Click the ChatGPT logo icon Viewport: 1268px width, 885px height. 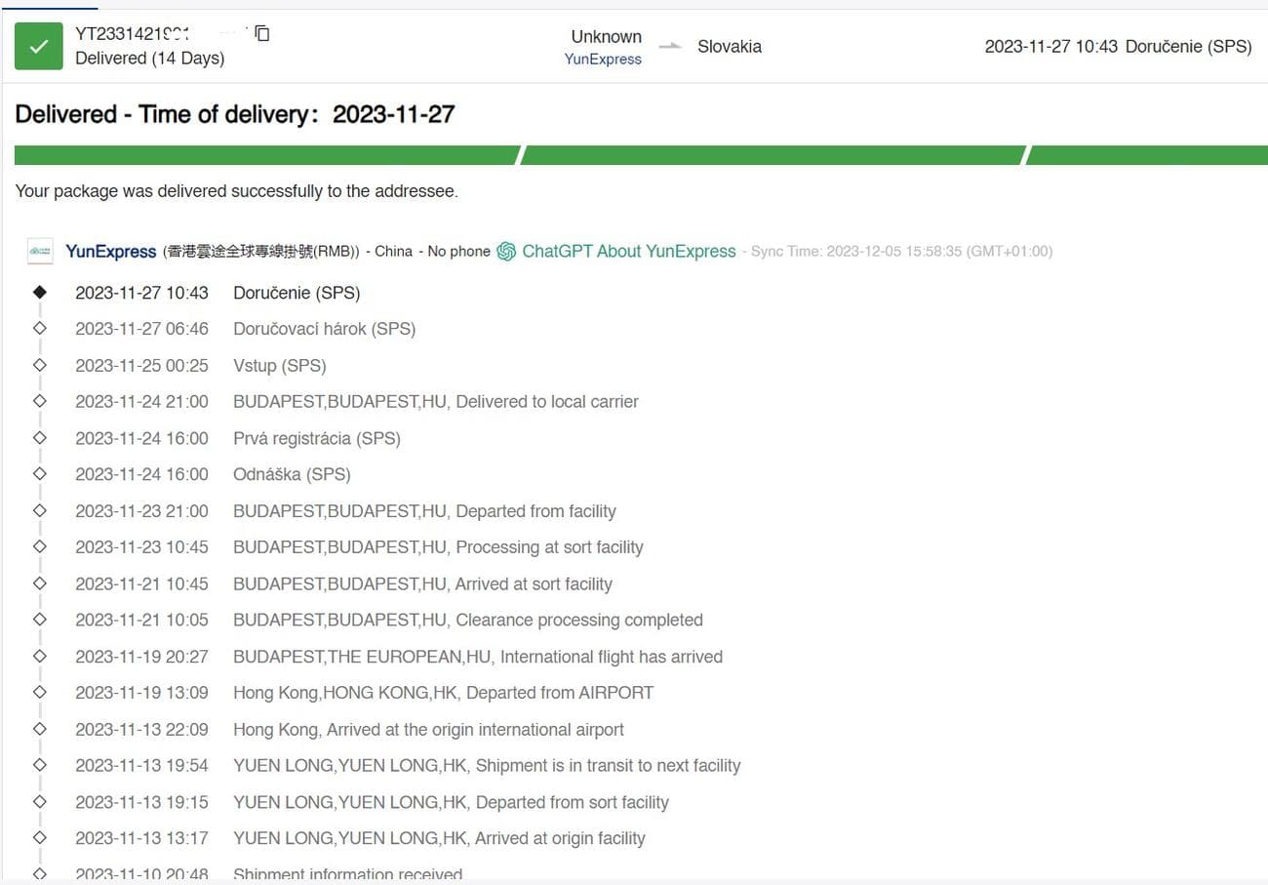(x=506, y=251)
